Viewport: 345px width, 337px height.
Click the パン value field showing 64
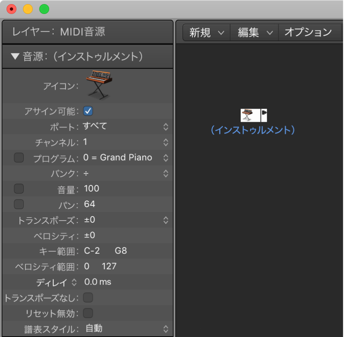click(89, 204)
